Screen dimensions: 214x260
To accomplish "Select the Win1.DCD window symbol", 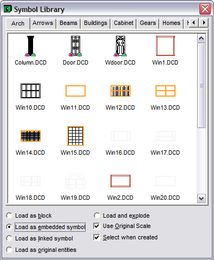I will pyautogui.click(x=165, y=46).
